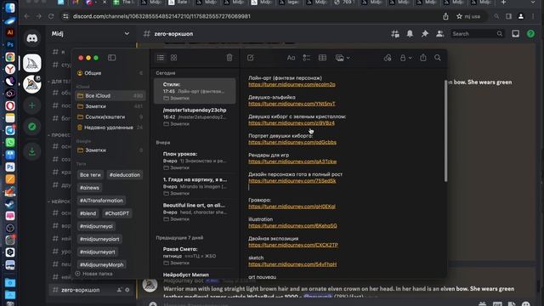Screen dimensions: 544x306
Task: Click the browser address bar URL
Action: [x=161, y=16]
